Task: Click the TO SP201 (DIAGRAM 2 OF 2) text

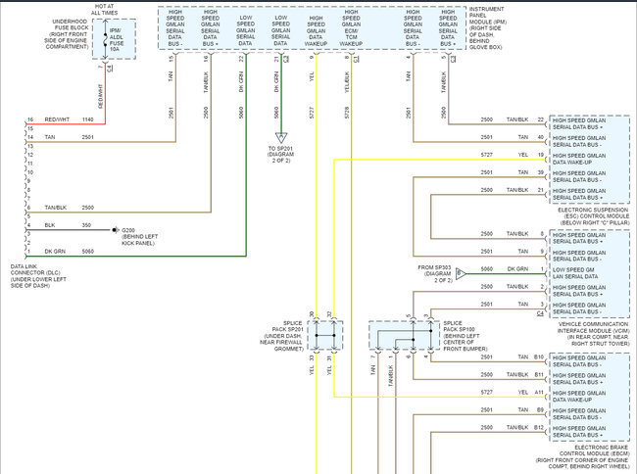Action: 280,154
